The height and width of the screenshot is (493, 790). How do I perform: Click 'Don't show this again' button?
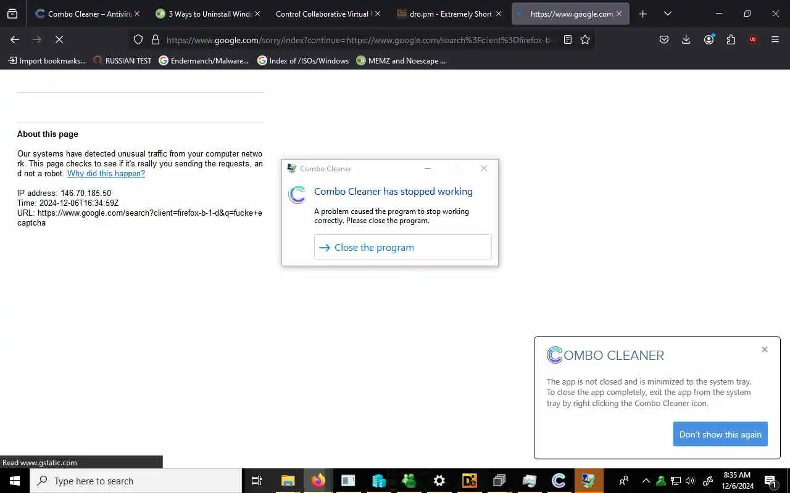pos(720,434)
